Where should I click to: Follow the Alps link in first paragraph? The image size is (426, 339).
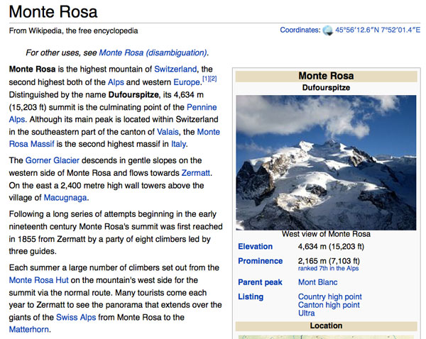click(x=116, y=82)
